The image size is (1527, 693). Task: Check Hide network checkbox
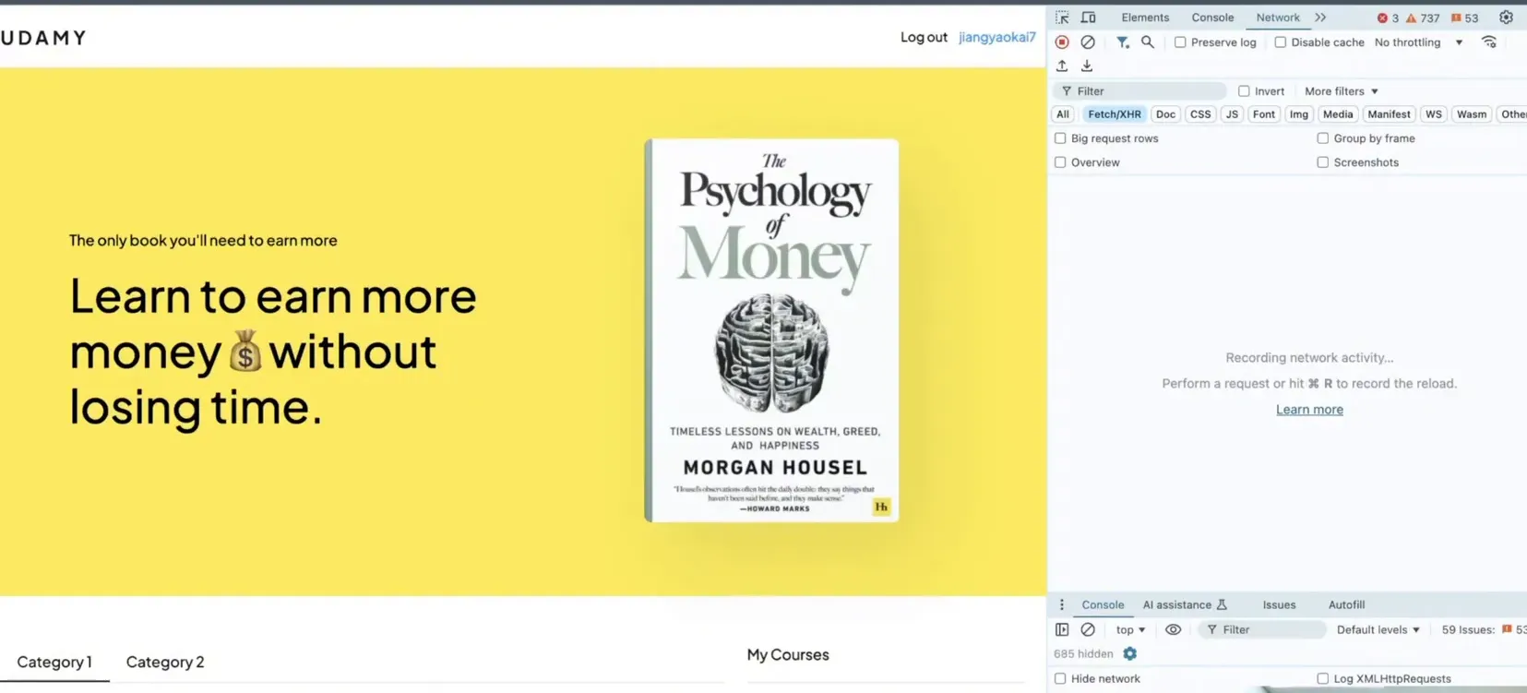point(1060,678)
